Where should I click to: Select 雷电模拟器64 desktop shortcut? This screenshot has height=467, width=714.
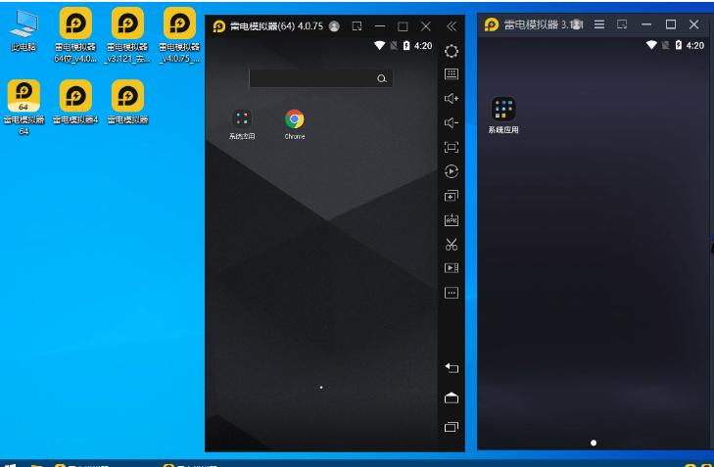tap(24, 108)
